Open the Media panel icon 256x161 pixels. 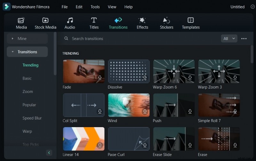[x=21, y=20]
